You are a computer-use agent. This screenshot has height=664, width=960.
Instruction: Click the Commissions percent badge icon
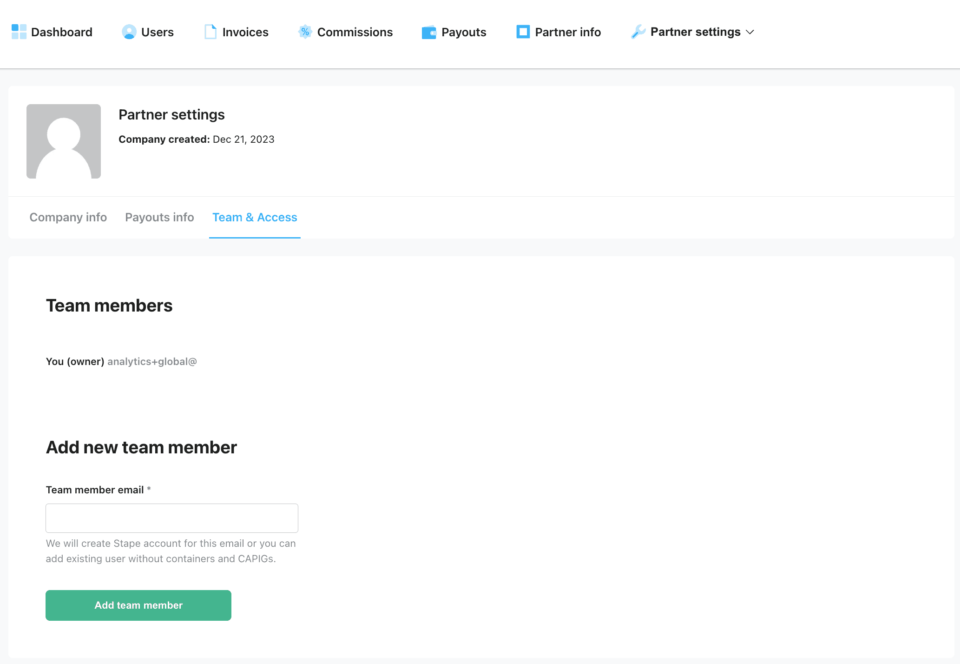point(305,32)
